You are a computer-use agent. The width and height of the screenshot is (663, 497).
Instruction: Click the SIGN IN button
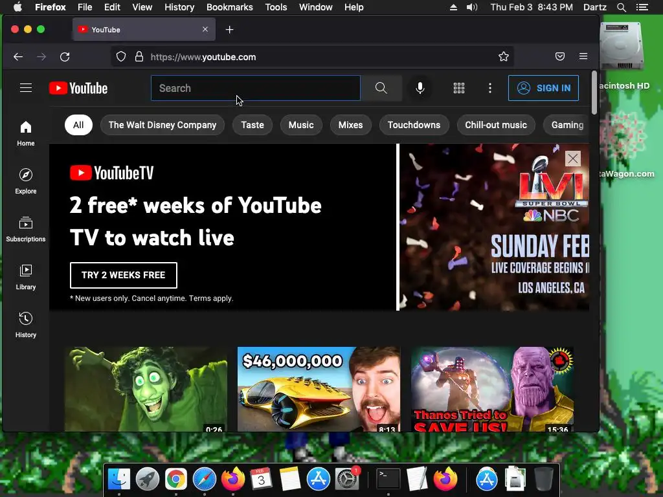pyautogui.click(x=543, y=88)
